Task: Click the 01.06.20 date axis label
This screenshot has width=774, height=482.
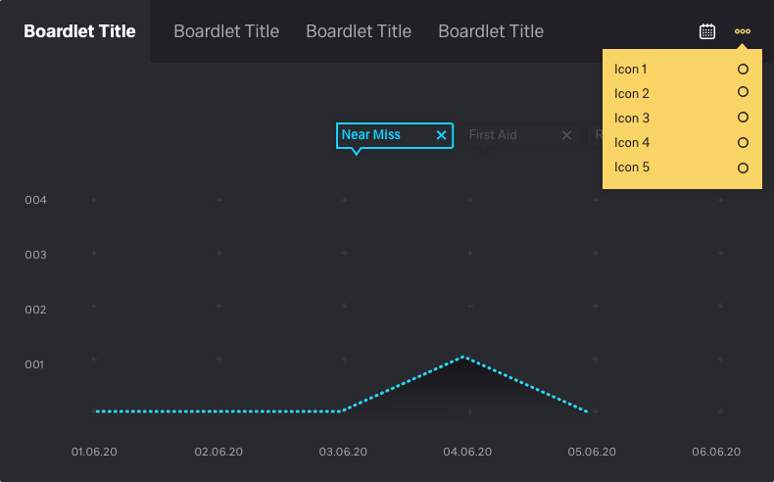Action: coord(95,452)
